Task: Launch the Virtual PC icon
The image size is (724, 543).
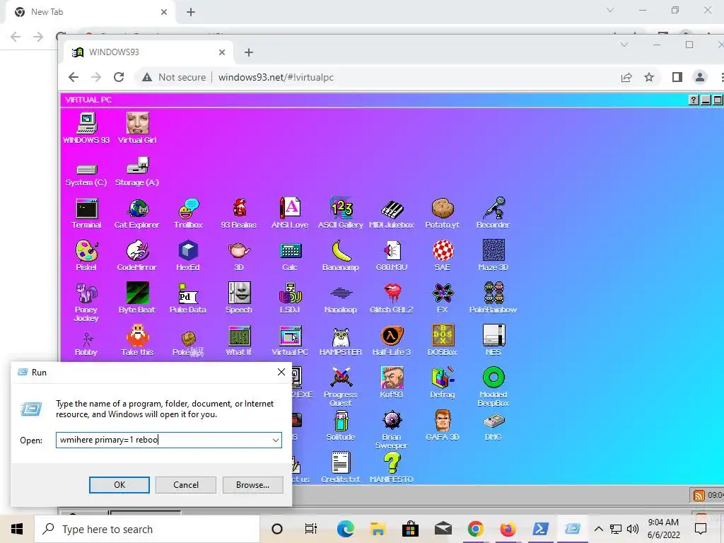Action: (290, 341)
